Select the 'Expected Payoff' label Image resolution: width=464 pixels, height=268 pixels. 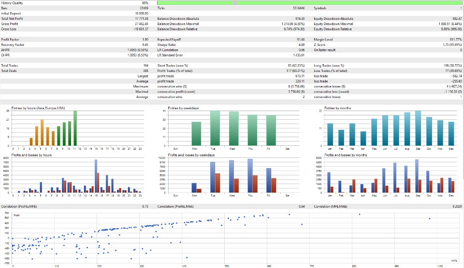pos(169,39)
